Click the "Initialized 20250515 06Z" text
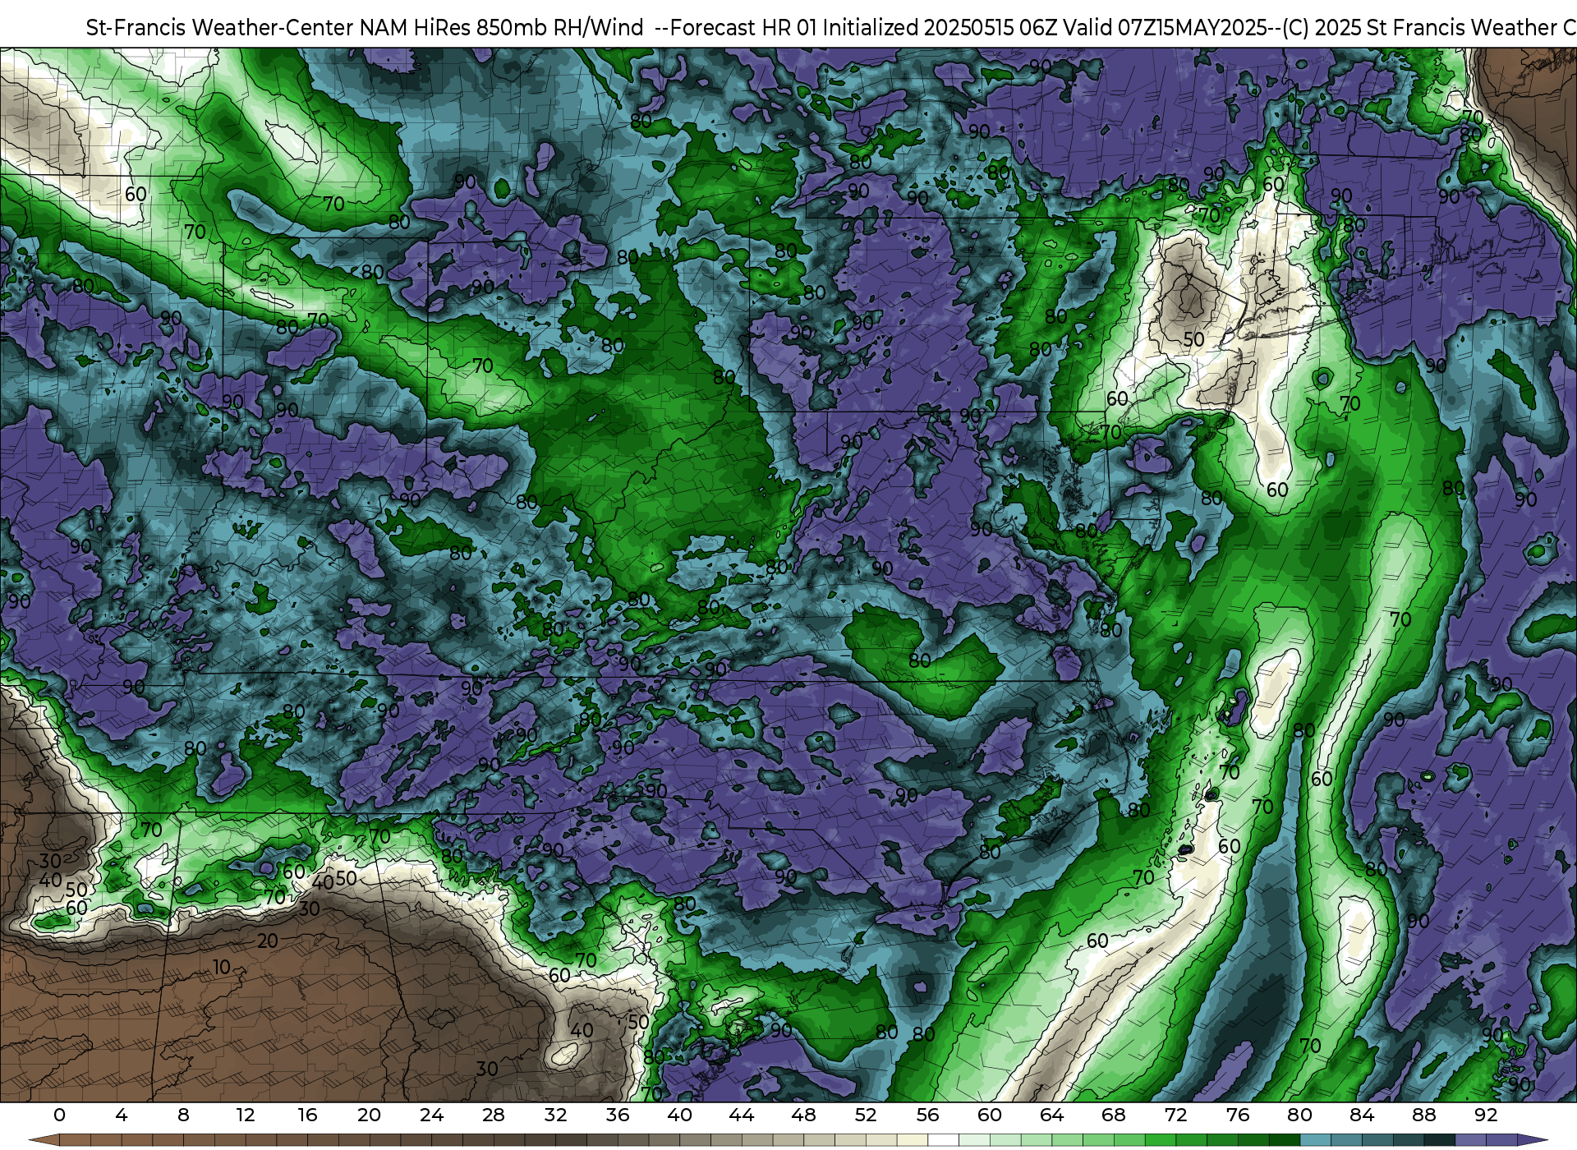This screenshot has height=1150, width=1577. [x=940, y=28]
